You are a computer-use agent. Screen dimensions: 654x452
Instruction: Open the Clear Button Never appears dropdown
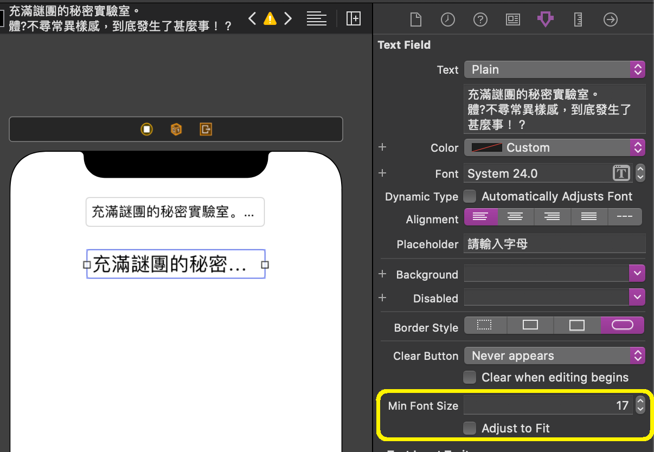554,356
